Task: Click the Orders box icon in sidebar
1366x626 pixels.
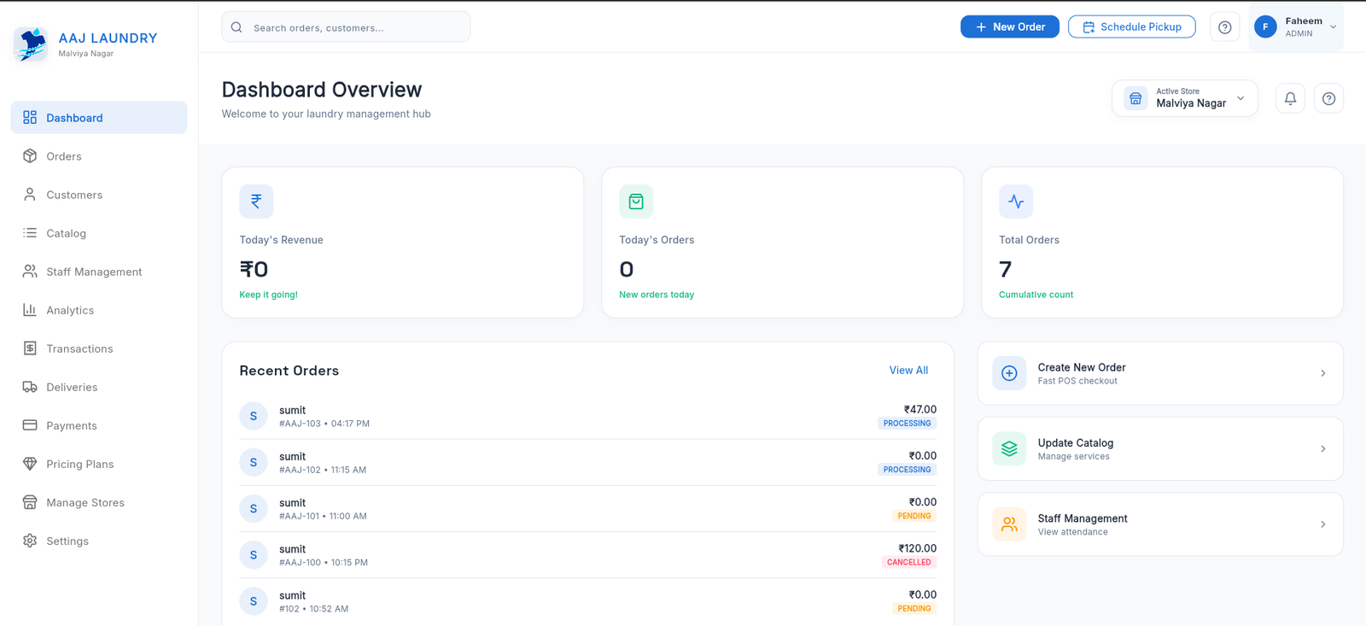Action: 30,156
